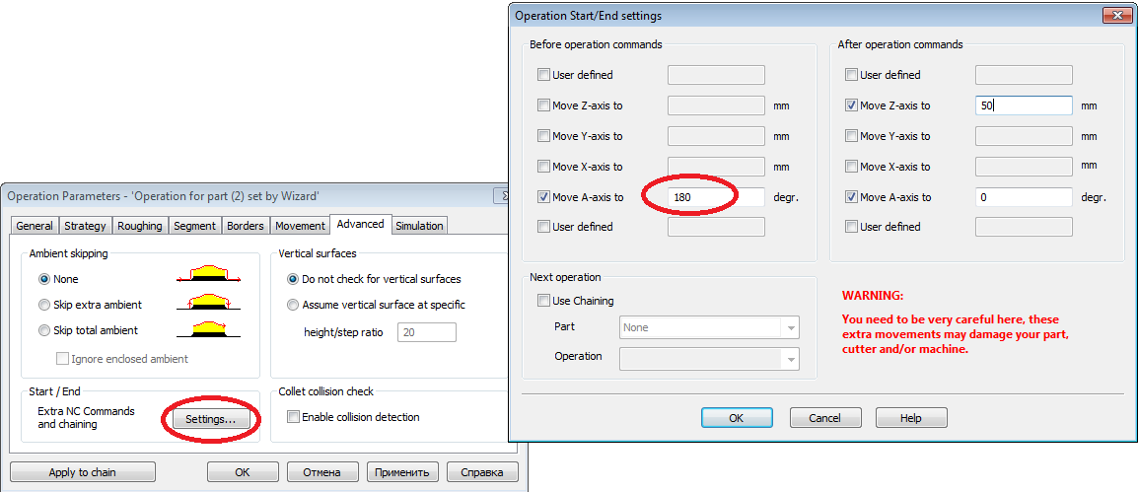Viewport: 1138px width, 492px height.
Task: Enable Use Chaining checkbox
Action: point(544,301)
